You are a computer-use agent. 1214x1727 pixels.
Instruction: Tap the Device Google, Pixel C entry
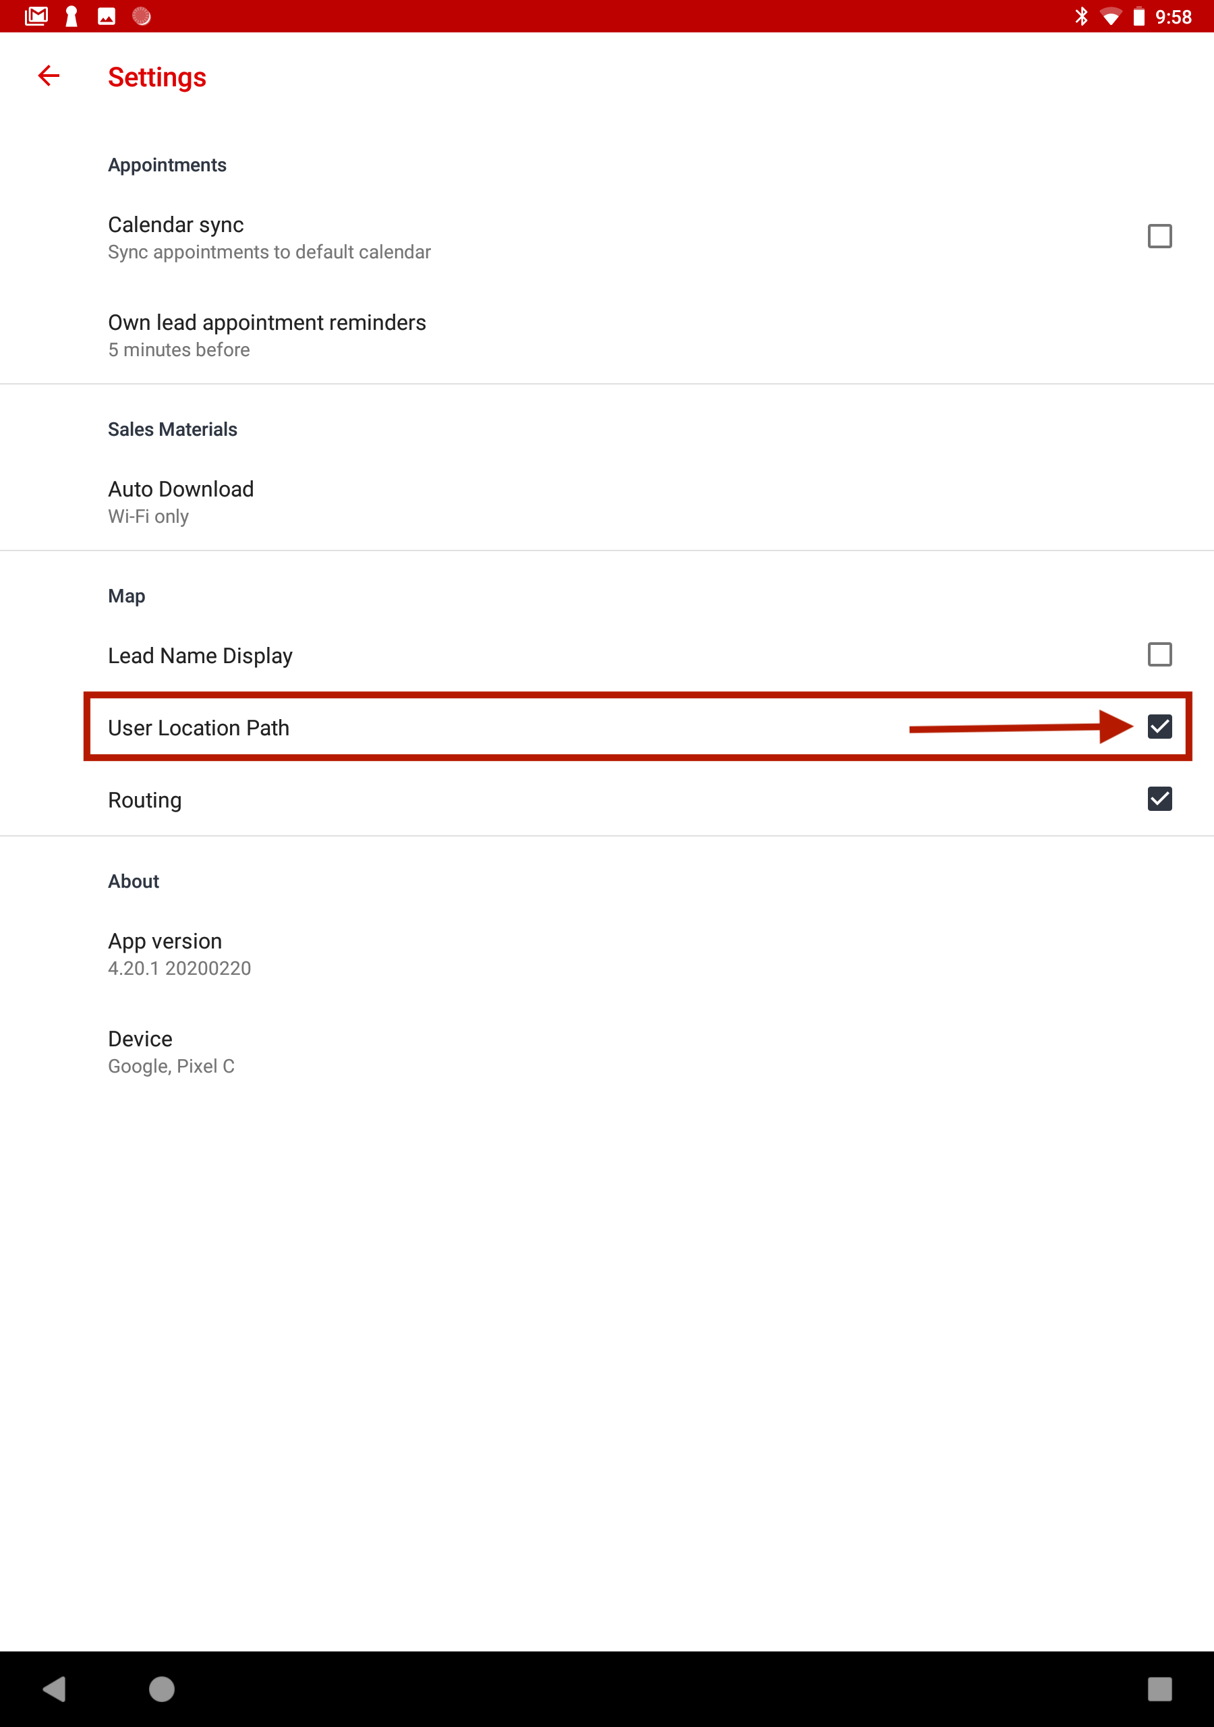(607, 1052)
